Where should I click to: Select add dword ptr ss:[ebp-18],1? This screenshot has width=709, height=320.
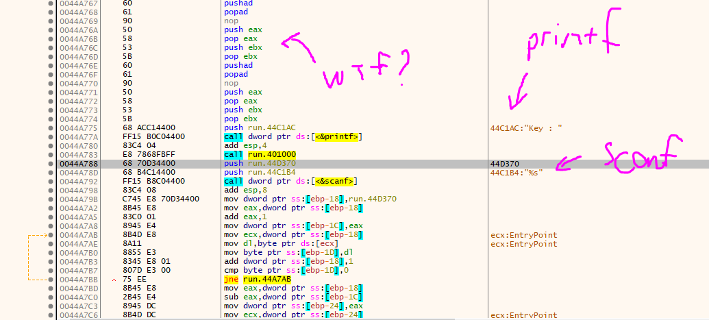[x=287, y=261]
